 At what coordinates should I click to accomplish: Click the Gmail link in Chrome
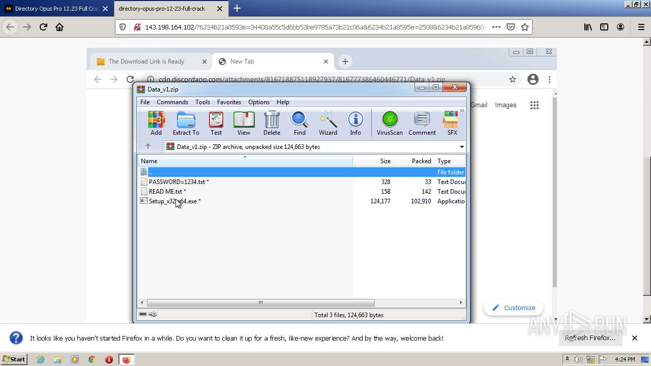(479, 105)
